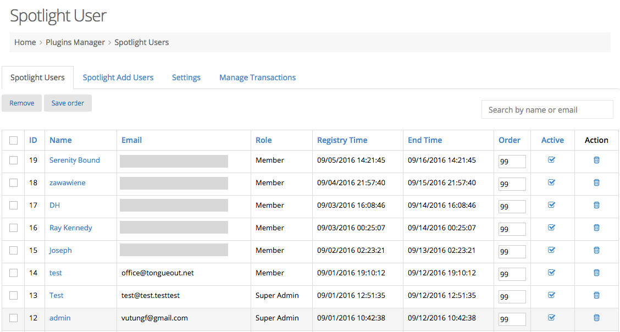Open the Serenity Bound user profile
The image size is (620, 332).
pyautogui.click(x=75, y=160)
